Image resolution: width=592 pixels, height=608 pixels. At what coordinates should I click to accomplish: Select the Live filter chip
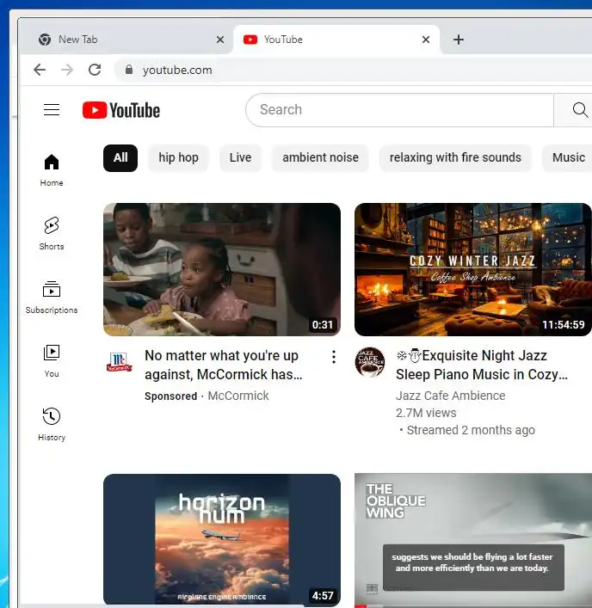[x=241, y=158]
